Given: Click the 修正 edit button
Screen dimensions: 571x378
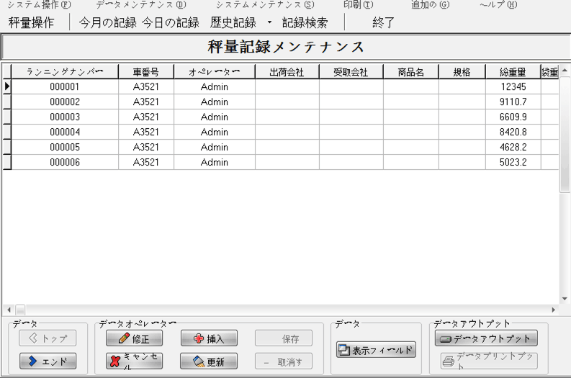Looking at the screenshot, I should pos(135,338).
